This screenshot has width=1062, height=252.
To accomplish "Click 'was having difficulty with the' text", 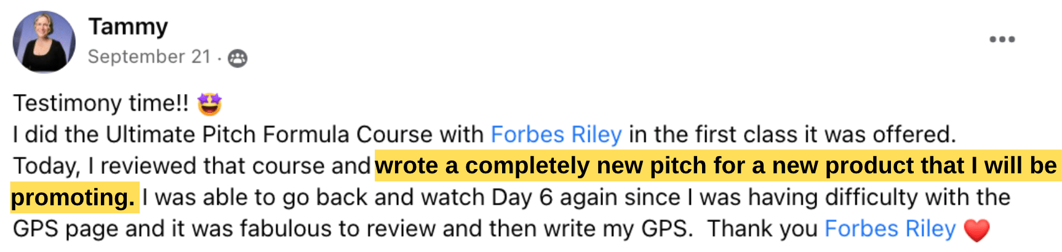I will (x=855, y=197).
